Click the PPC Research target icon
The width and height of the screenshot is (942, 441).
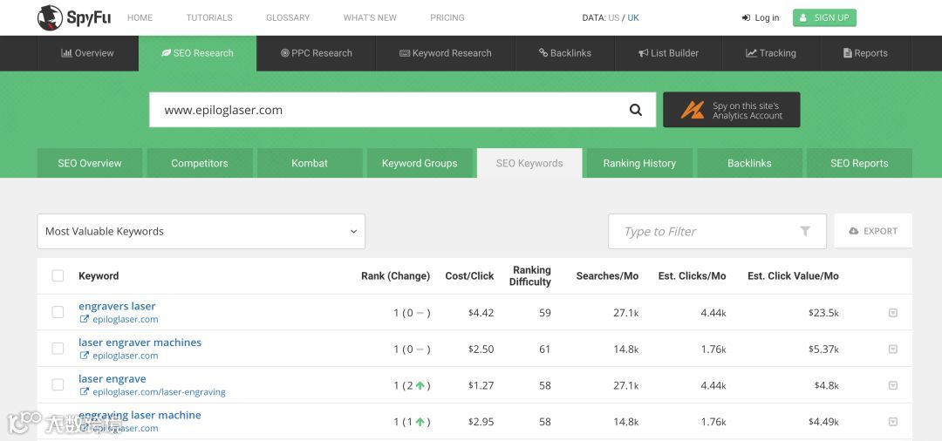click(284, 53)
